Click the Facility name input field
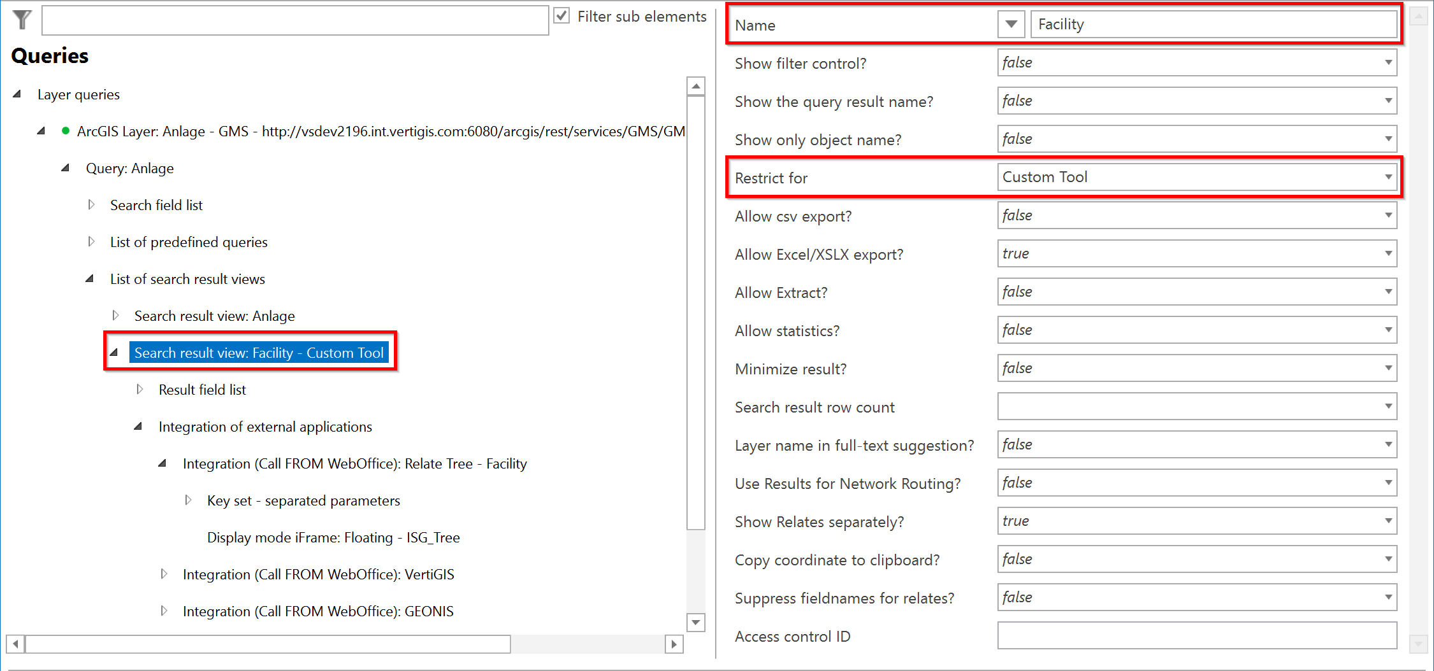Viewport: 1434px width, 671px height. click(x=1211, y=24)
